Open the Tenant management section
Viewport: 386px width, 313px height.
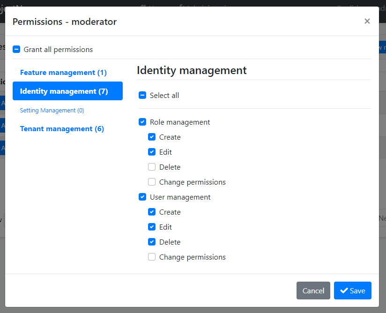62,128
